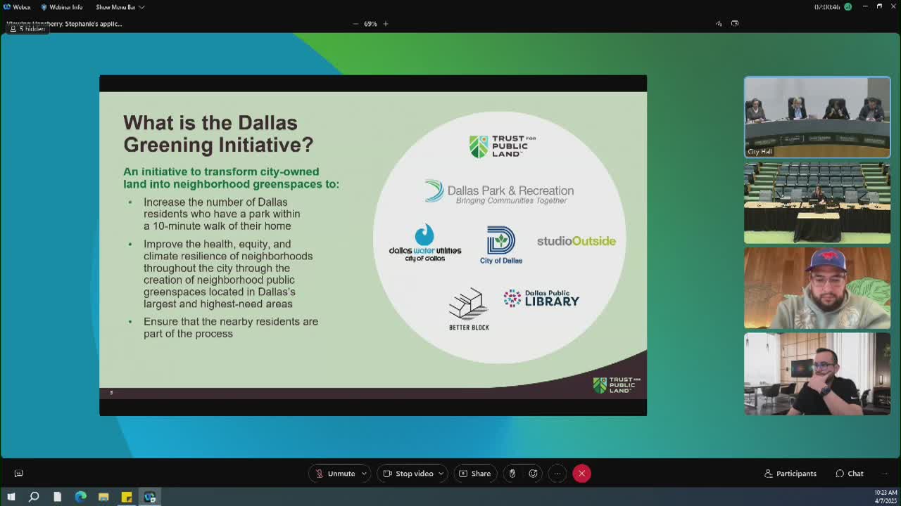Zoom out shared content with minus button
The width and height of the screenshot is (901, 506).
355,24
